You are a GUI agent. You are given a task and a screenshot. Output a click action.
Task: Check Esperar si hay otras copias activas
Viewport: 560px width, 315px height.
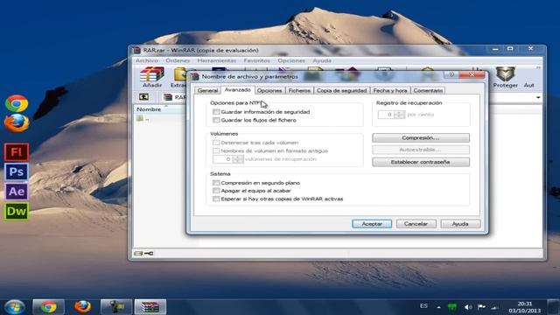[216, 199]
